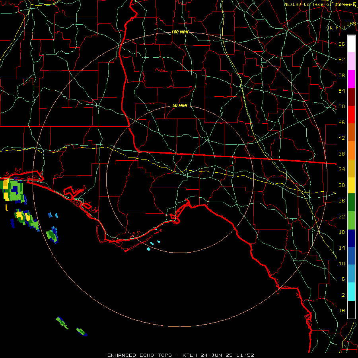Click the 30 legend scale value

pos(342,185)
